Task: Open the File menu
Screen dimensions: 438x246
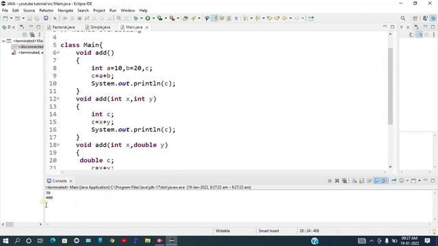Action: pyautogui.click(x=5, y=10)
